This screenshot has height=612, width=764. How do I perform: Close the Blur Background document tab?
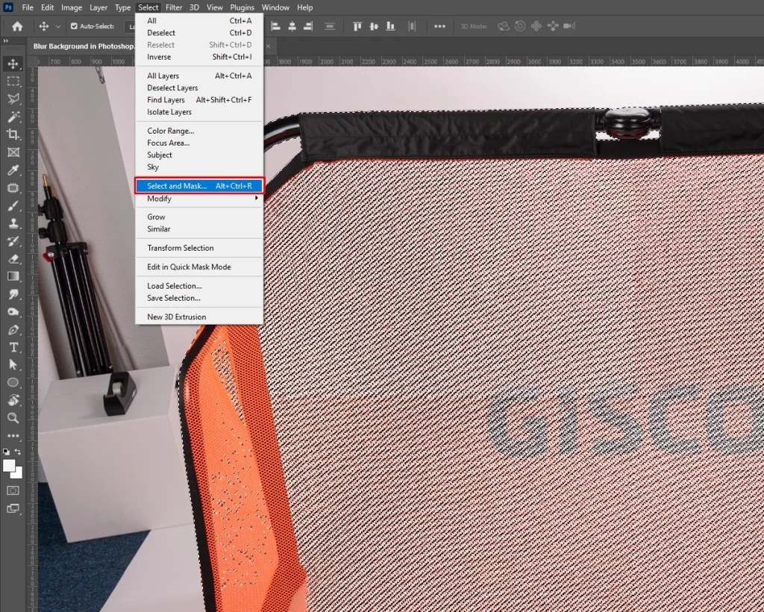(268, 46)
